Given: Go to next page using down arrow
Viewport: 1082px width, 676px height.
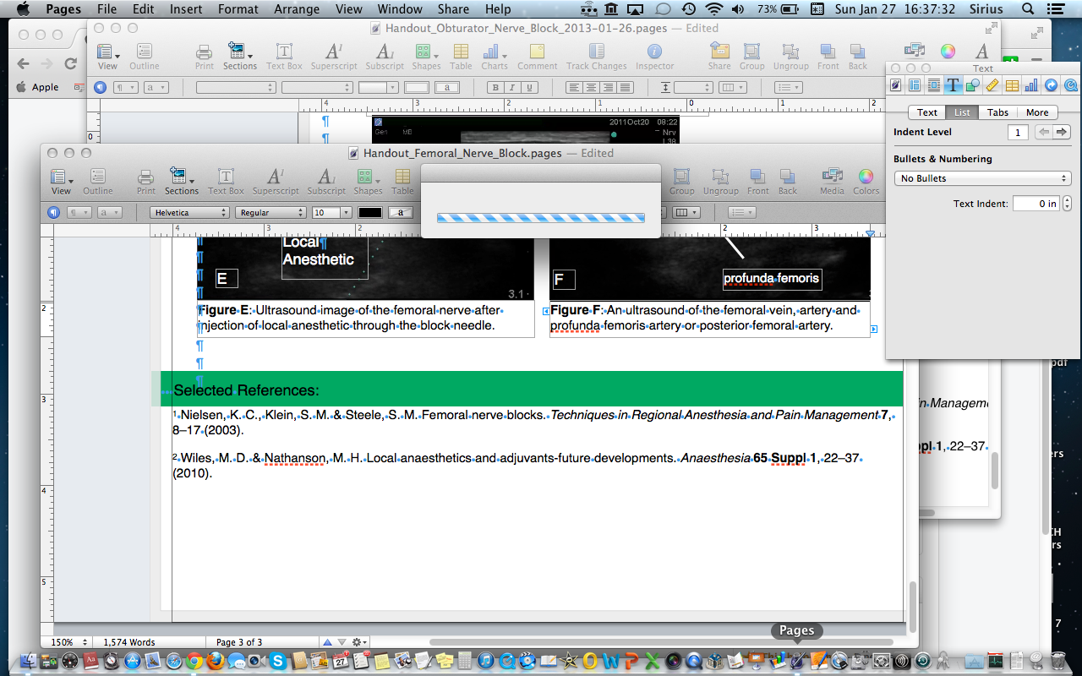Looking at the screenshot, I should pyautogui.click(x=341, y=642).
